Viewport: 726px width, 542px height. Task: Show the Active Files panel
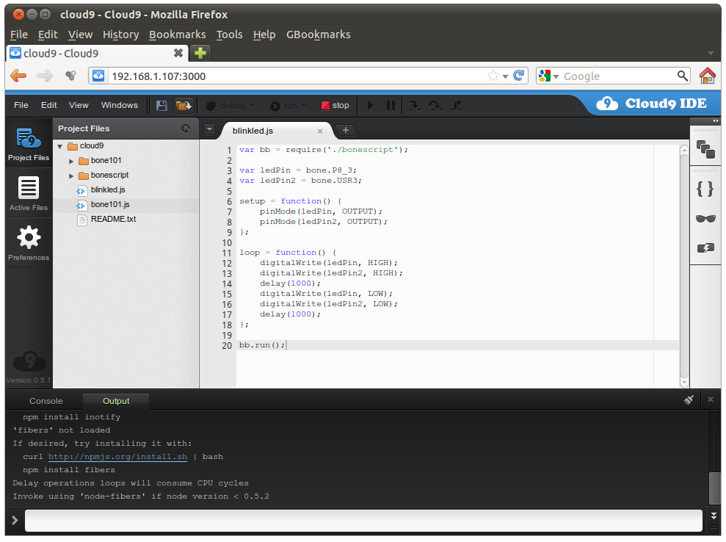29,194
